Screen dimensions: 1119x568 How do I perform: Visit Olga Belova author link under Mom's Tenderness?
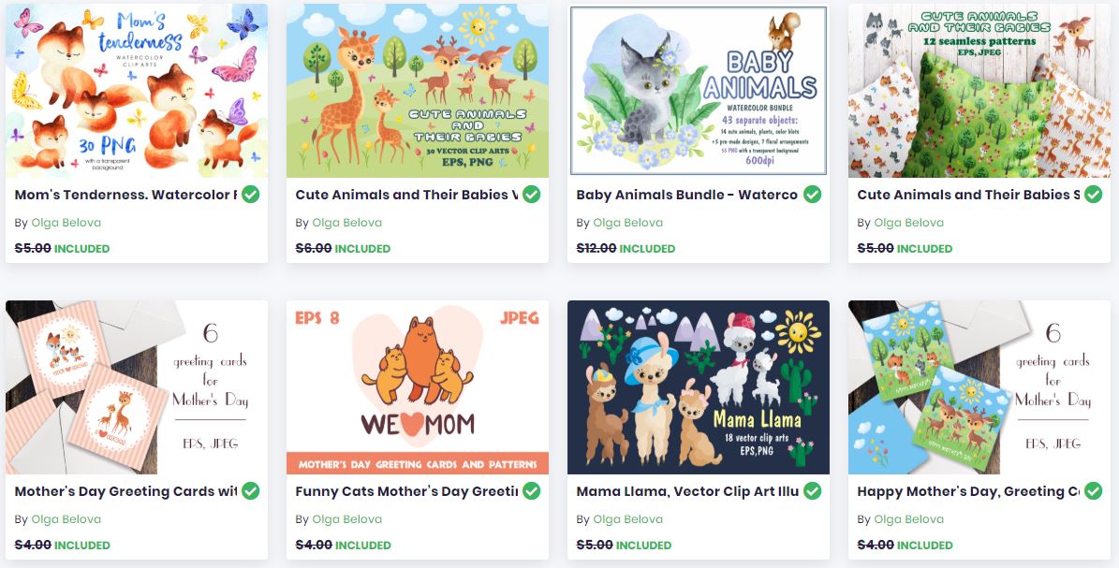(66, 223)
